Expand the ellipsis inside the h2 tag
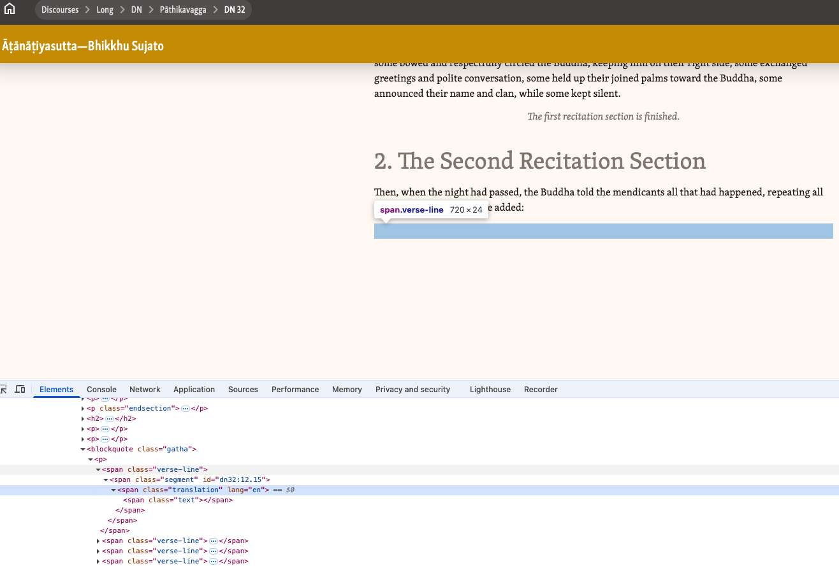 click(x=109, y=419)
